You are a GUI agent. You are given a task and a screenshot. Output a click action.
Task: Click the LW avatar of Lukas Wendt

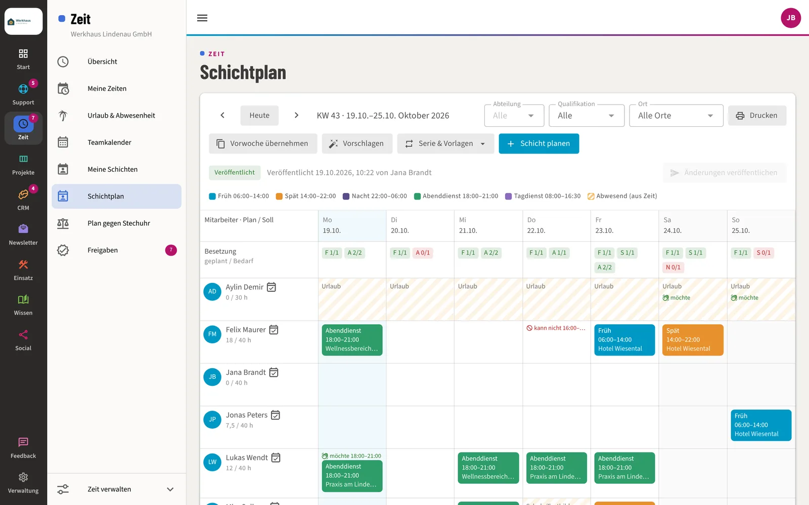tap(212, 462)
